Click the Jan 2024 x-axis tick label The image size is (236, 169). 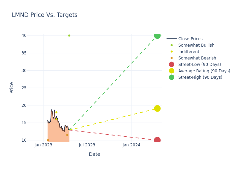(131, 145)
